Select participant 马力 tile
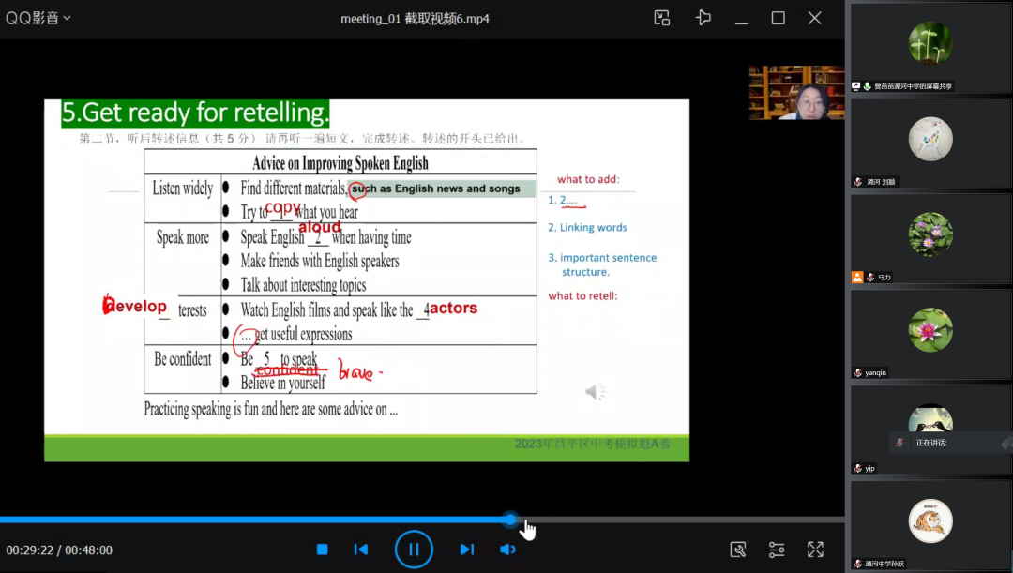1013x573 pixels. click(x=930, y=239)
